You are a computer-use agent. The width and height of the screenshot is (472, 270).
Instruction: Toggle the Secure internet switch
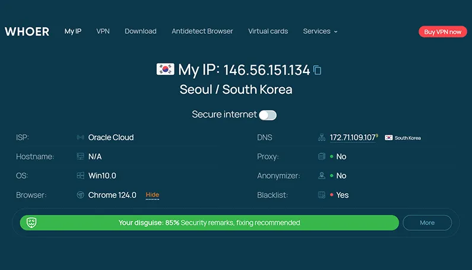(267, 115)
